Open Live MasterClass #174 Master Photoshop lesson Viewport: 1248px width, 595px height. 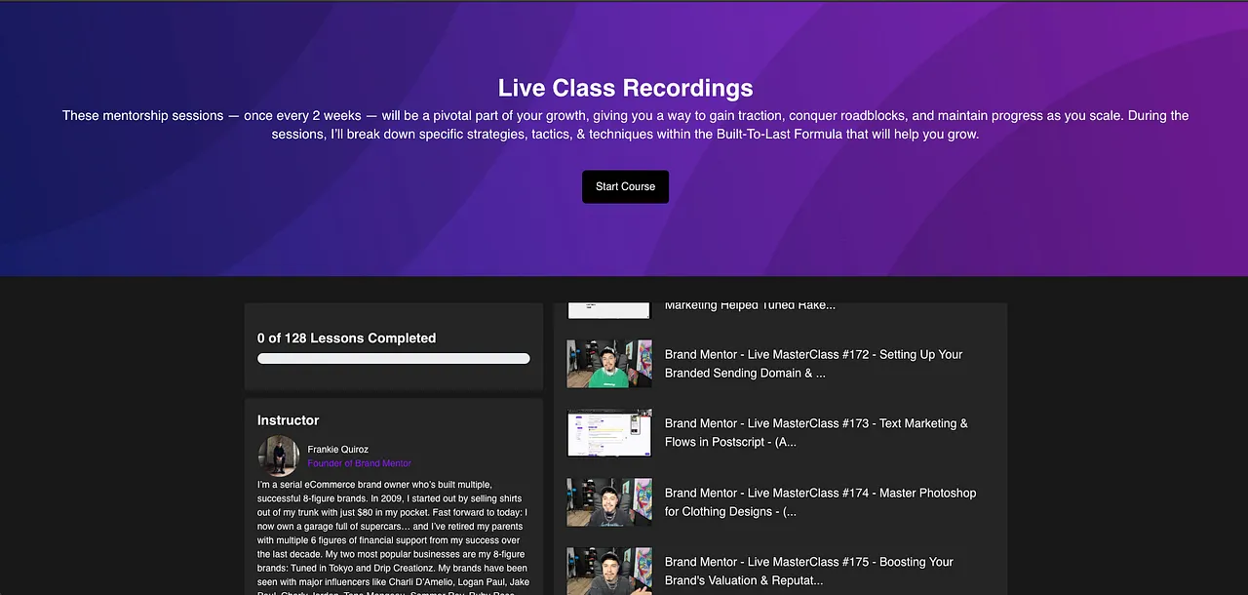click(820, 501)
